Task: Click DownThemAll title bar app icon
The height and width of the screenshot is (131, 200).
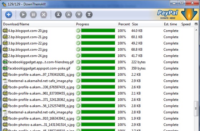Action: tap(4, 4)
